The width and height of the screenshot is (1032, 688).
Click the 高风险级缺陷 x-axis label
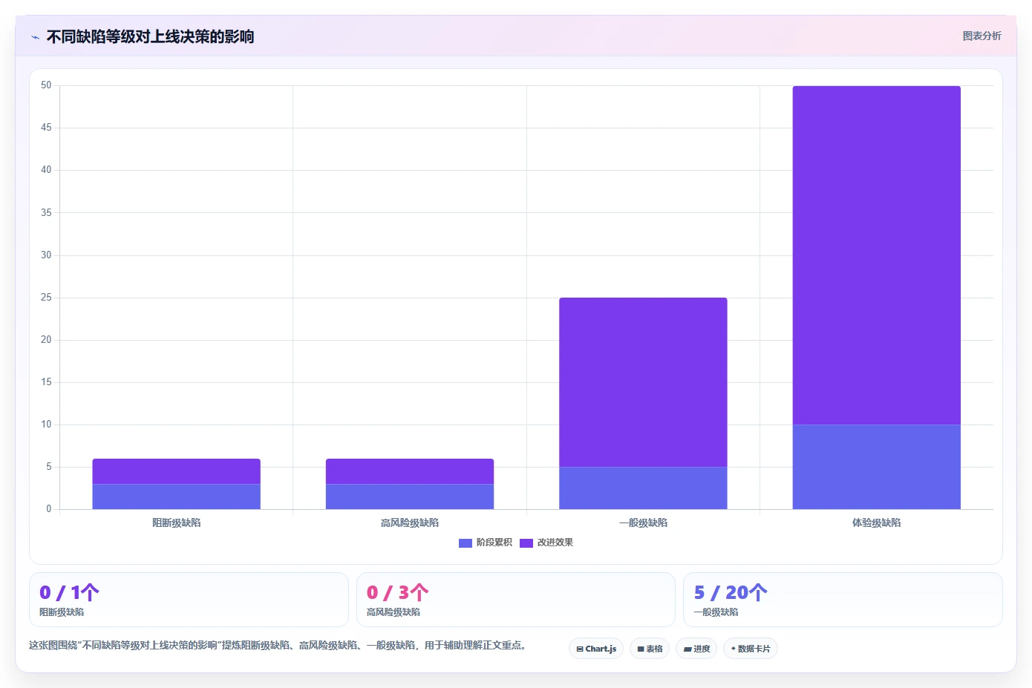pyautogui.click(x=410, y=523)
